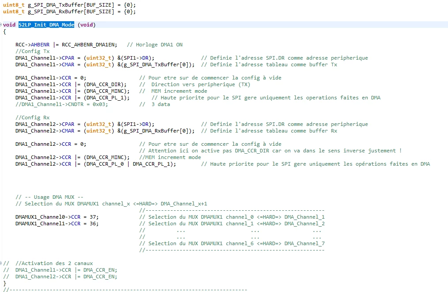The height and width of the screenshot is (292, 448).
Task: Click g_SPI_DMA_RxBuffer[BUF_SIZE] in its declaration line
Action: point(71,11)
